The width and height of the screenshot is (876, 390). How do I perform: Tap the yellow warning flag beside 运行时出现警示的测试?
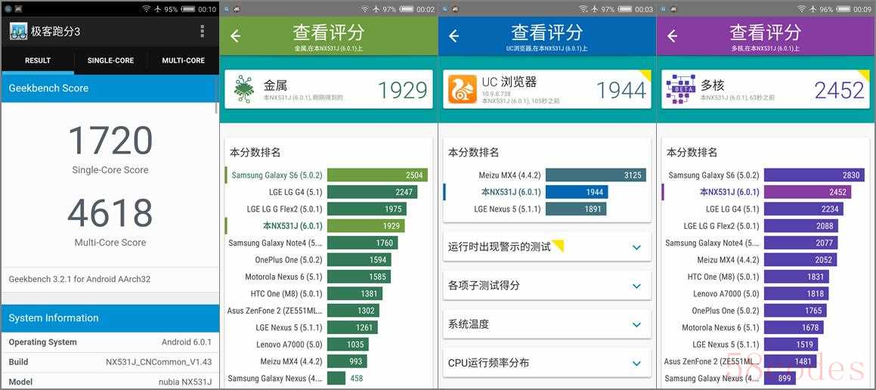(x=558, y=246)
